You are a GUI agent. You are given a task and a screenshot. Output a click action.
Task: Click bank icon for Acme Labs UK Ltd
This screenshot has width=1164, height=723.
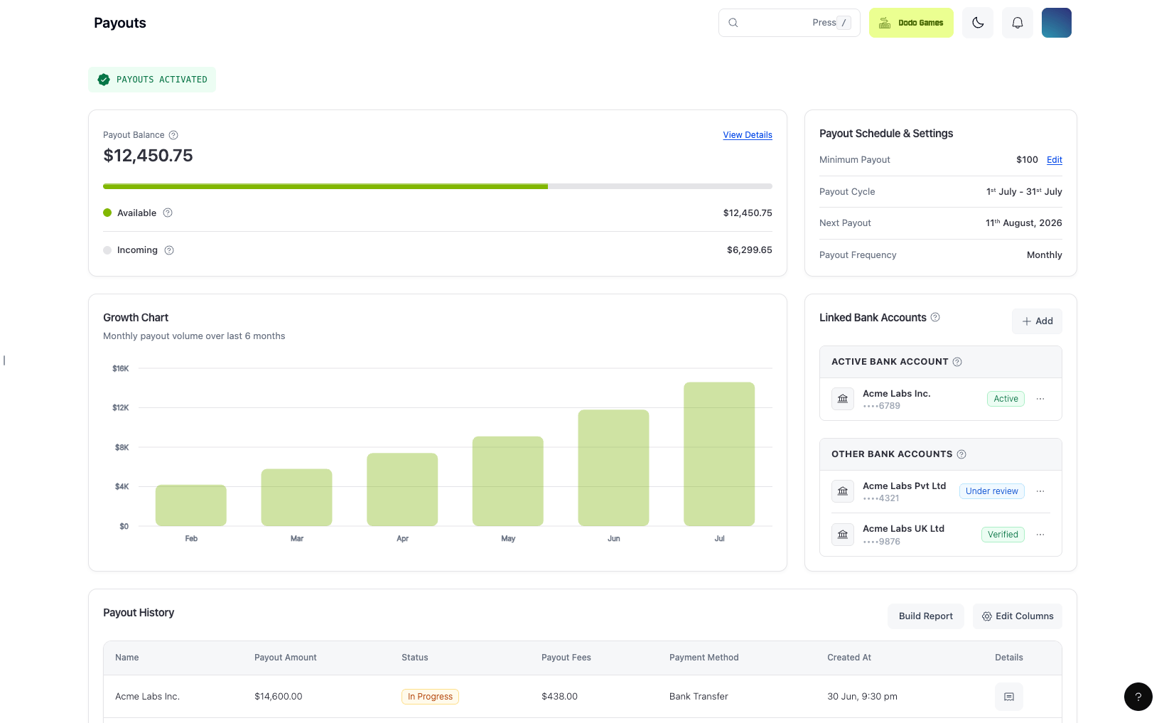click(x=843, y=535)
